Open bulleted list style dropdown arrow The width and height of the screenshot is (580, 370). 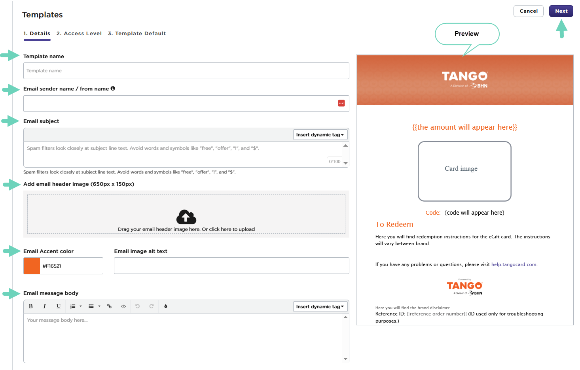(x=99, y=306)
